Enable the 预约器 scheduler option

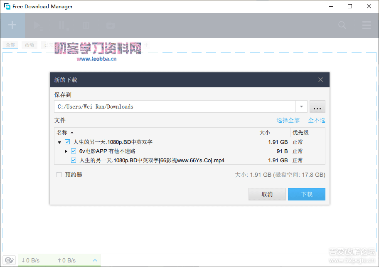point(59,175)
